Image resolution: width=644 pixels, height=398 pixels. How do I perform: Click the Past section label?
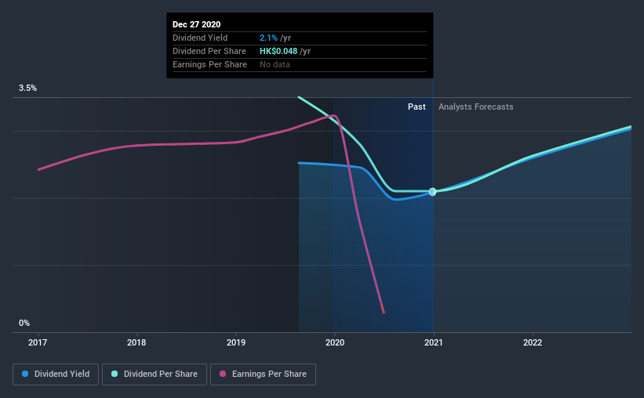pos(417,107)
